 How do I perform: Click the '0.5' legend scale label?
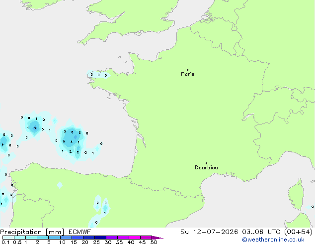click(x=17, y=242)
